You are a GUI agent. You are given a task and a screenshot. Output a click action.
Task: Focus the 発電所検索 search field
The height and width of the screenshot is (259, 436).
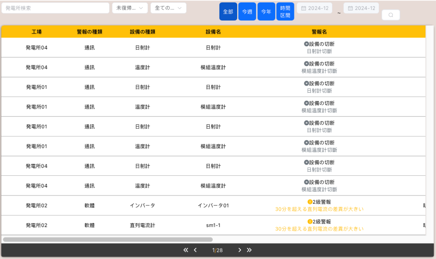tap(55, 8)
